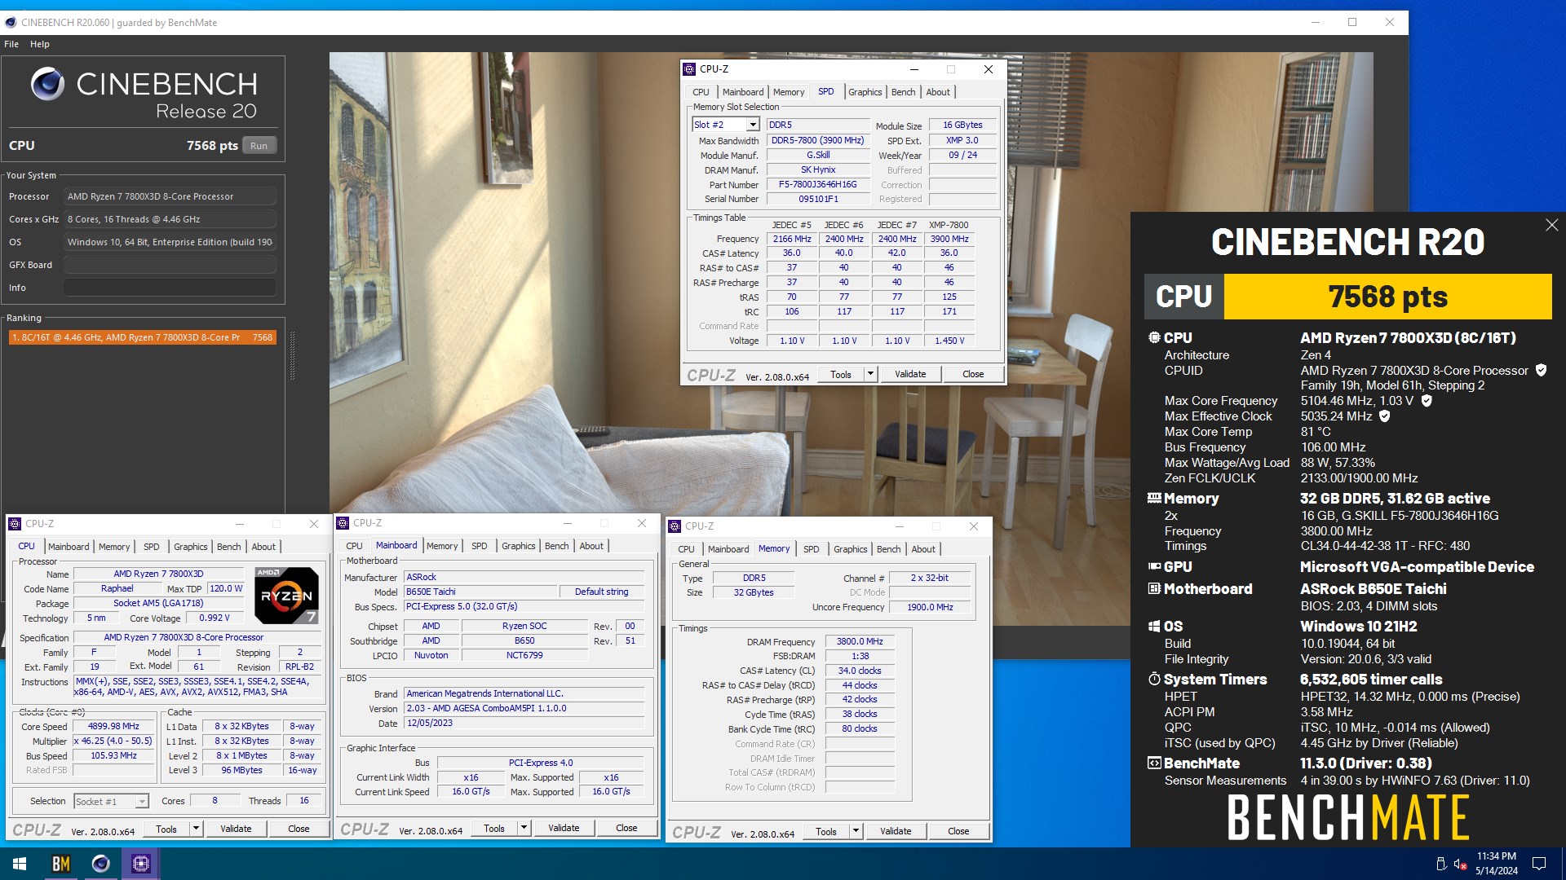Select About tab in CPU-Z Memory window
1566x880 pixels.
(x=923, y=549)
